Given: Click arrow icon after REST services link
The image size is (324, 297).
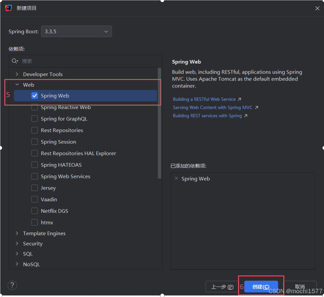Looking at the screenshot, I should click(x=246, y=116).
